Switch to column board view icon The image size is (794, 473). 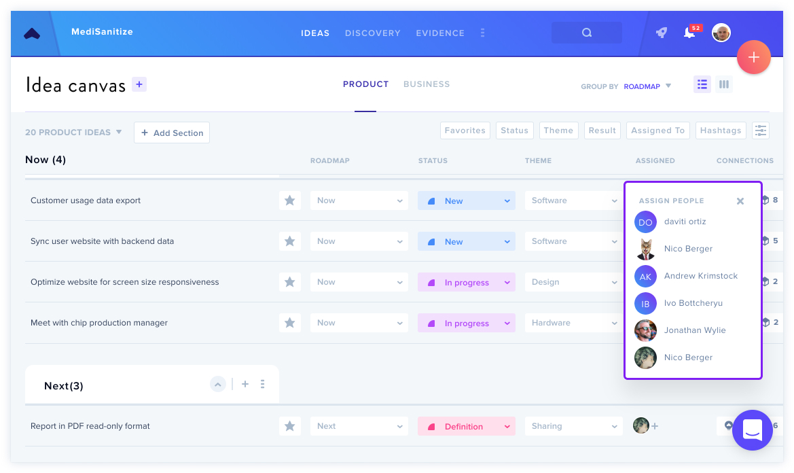pos(724,84)
